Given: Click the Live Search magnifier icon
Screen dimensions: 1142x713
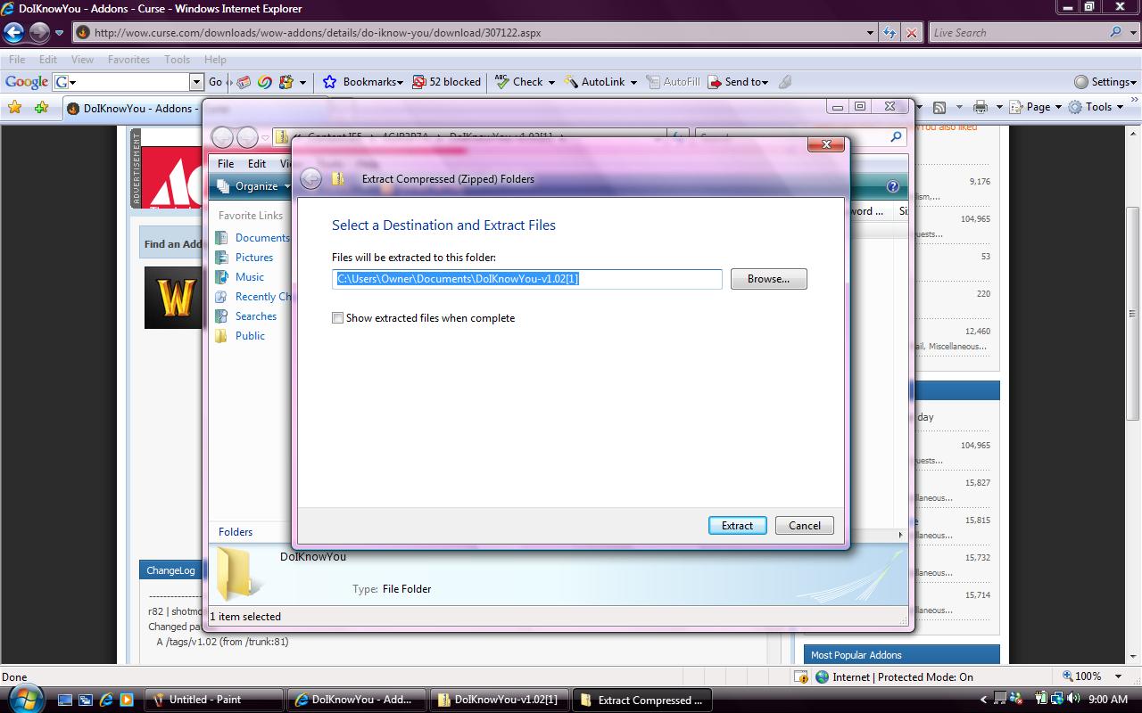Looking at the screenshot, I should 1115,32.
